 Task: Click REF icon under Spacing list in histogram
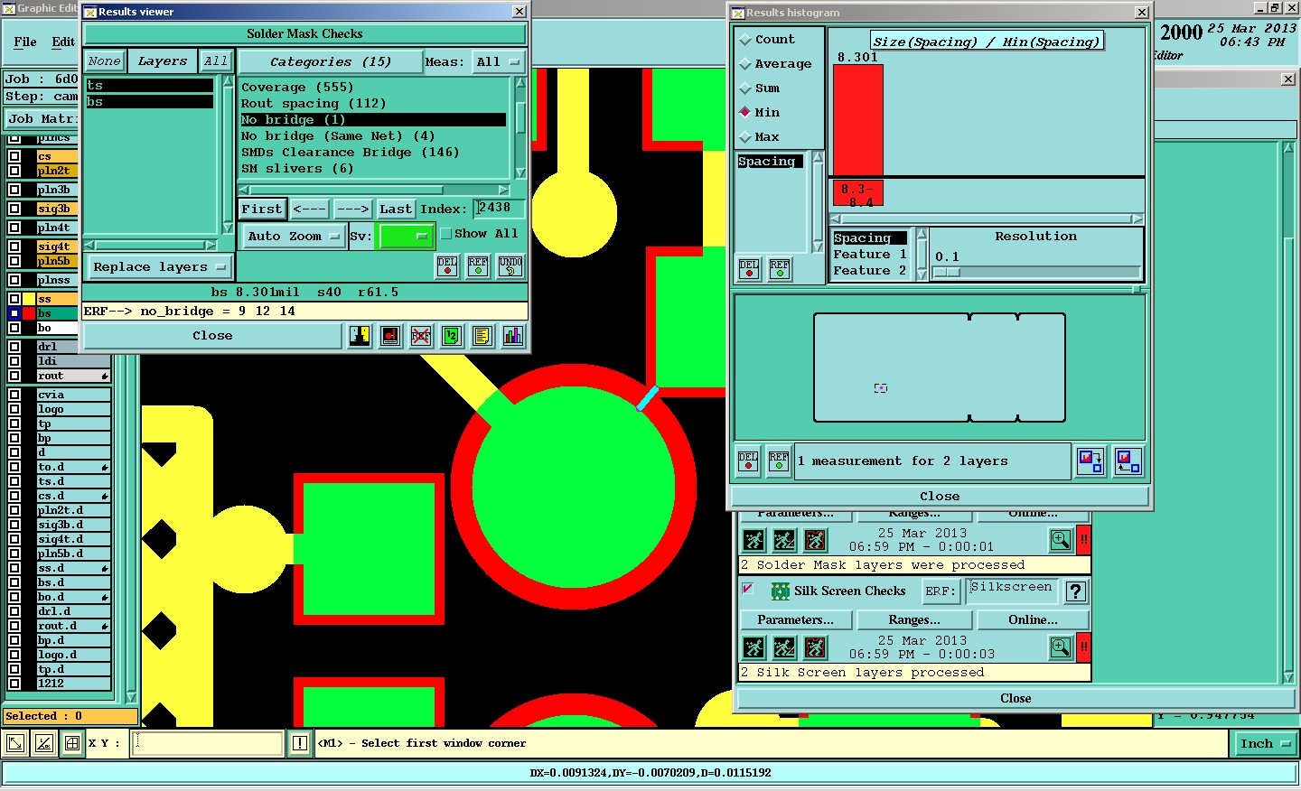[780, 269]
